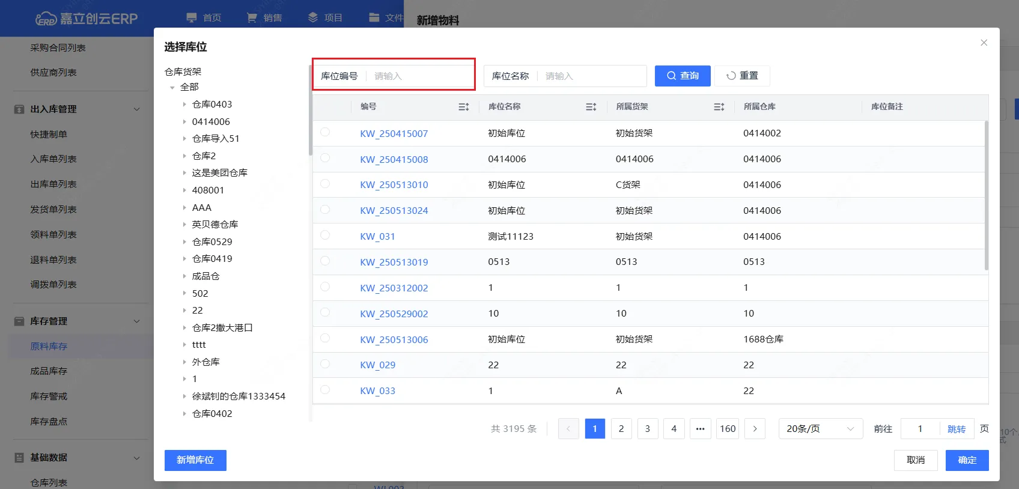Jump to page 160 in pagination
This screenshot has width=1019, height=489.
coord(728,429)
